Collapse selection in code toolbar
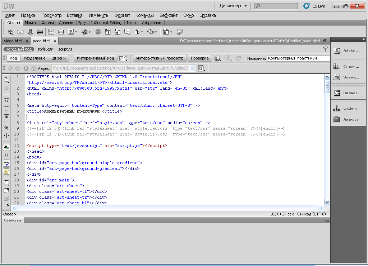Screen dimensions: 368x266 click(6, 108)
